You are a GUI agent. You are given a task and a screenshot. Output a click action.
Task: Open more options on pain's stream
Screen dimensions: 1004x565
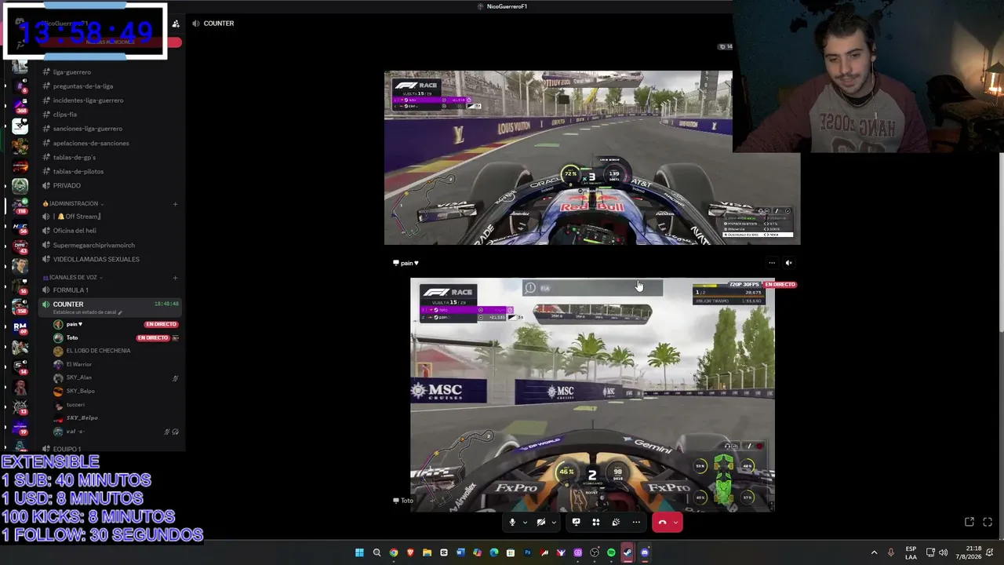pos(772,263)
